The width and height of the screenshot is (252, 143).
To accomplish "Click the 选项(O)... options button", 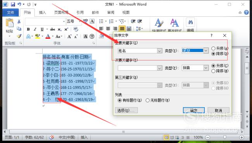I will tap(126, 110).
